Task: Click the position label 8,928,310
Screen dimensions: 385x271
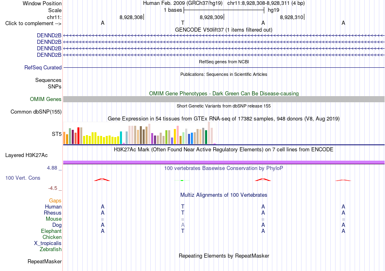Action: 291,17
